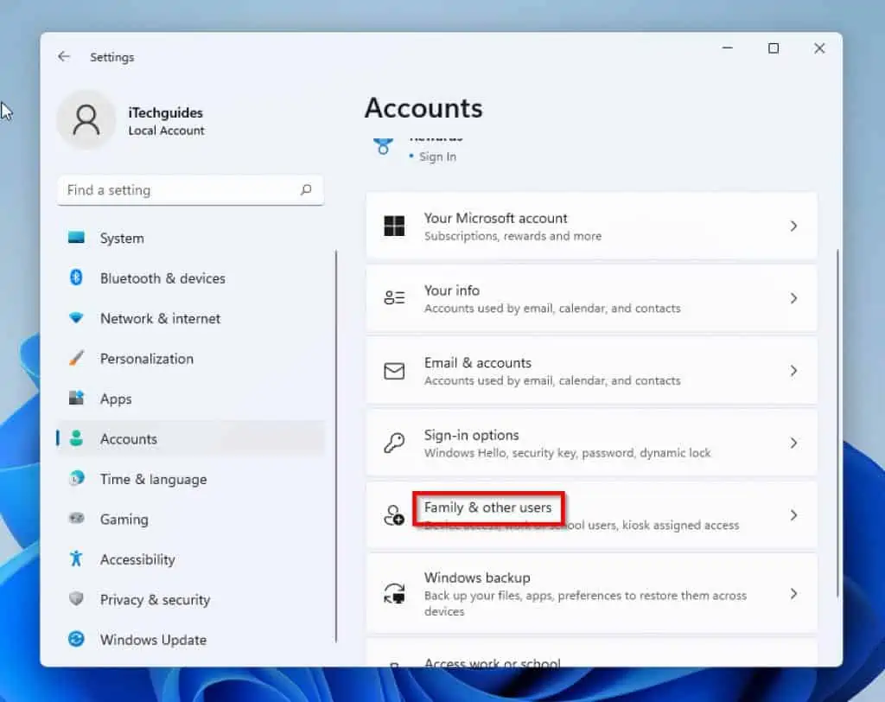Click the Windows Update sync icon
Viewport: 885px width, 702px height.
(x=76, y=640)
